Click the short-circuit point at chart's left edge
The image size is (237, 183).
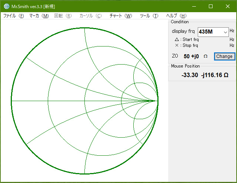tap(11, 101)
